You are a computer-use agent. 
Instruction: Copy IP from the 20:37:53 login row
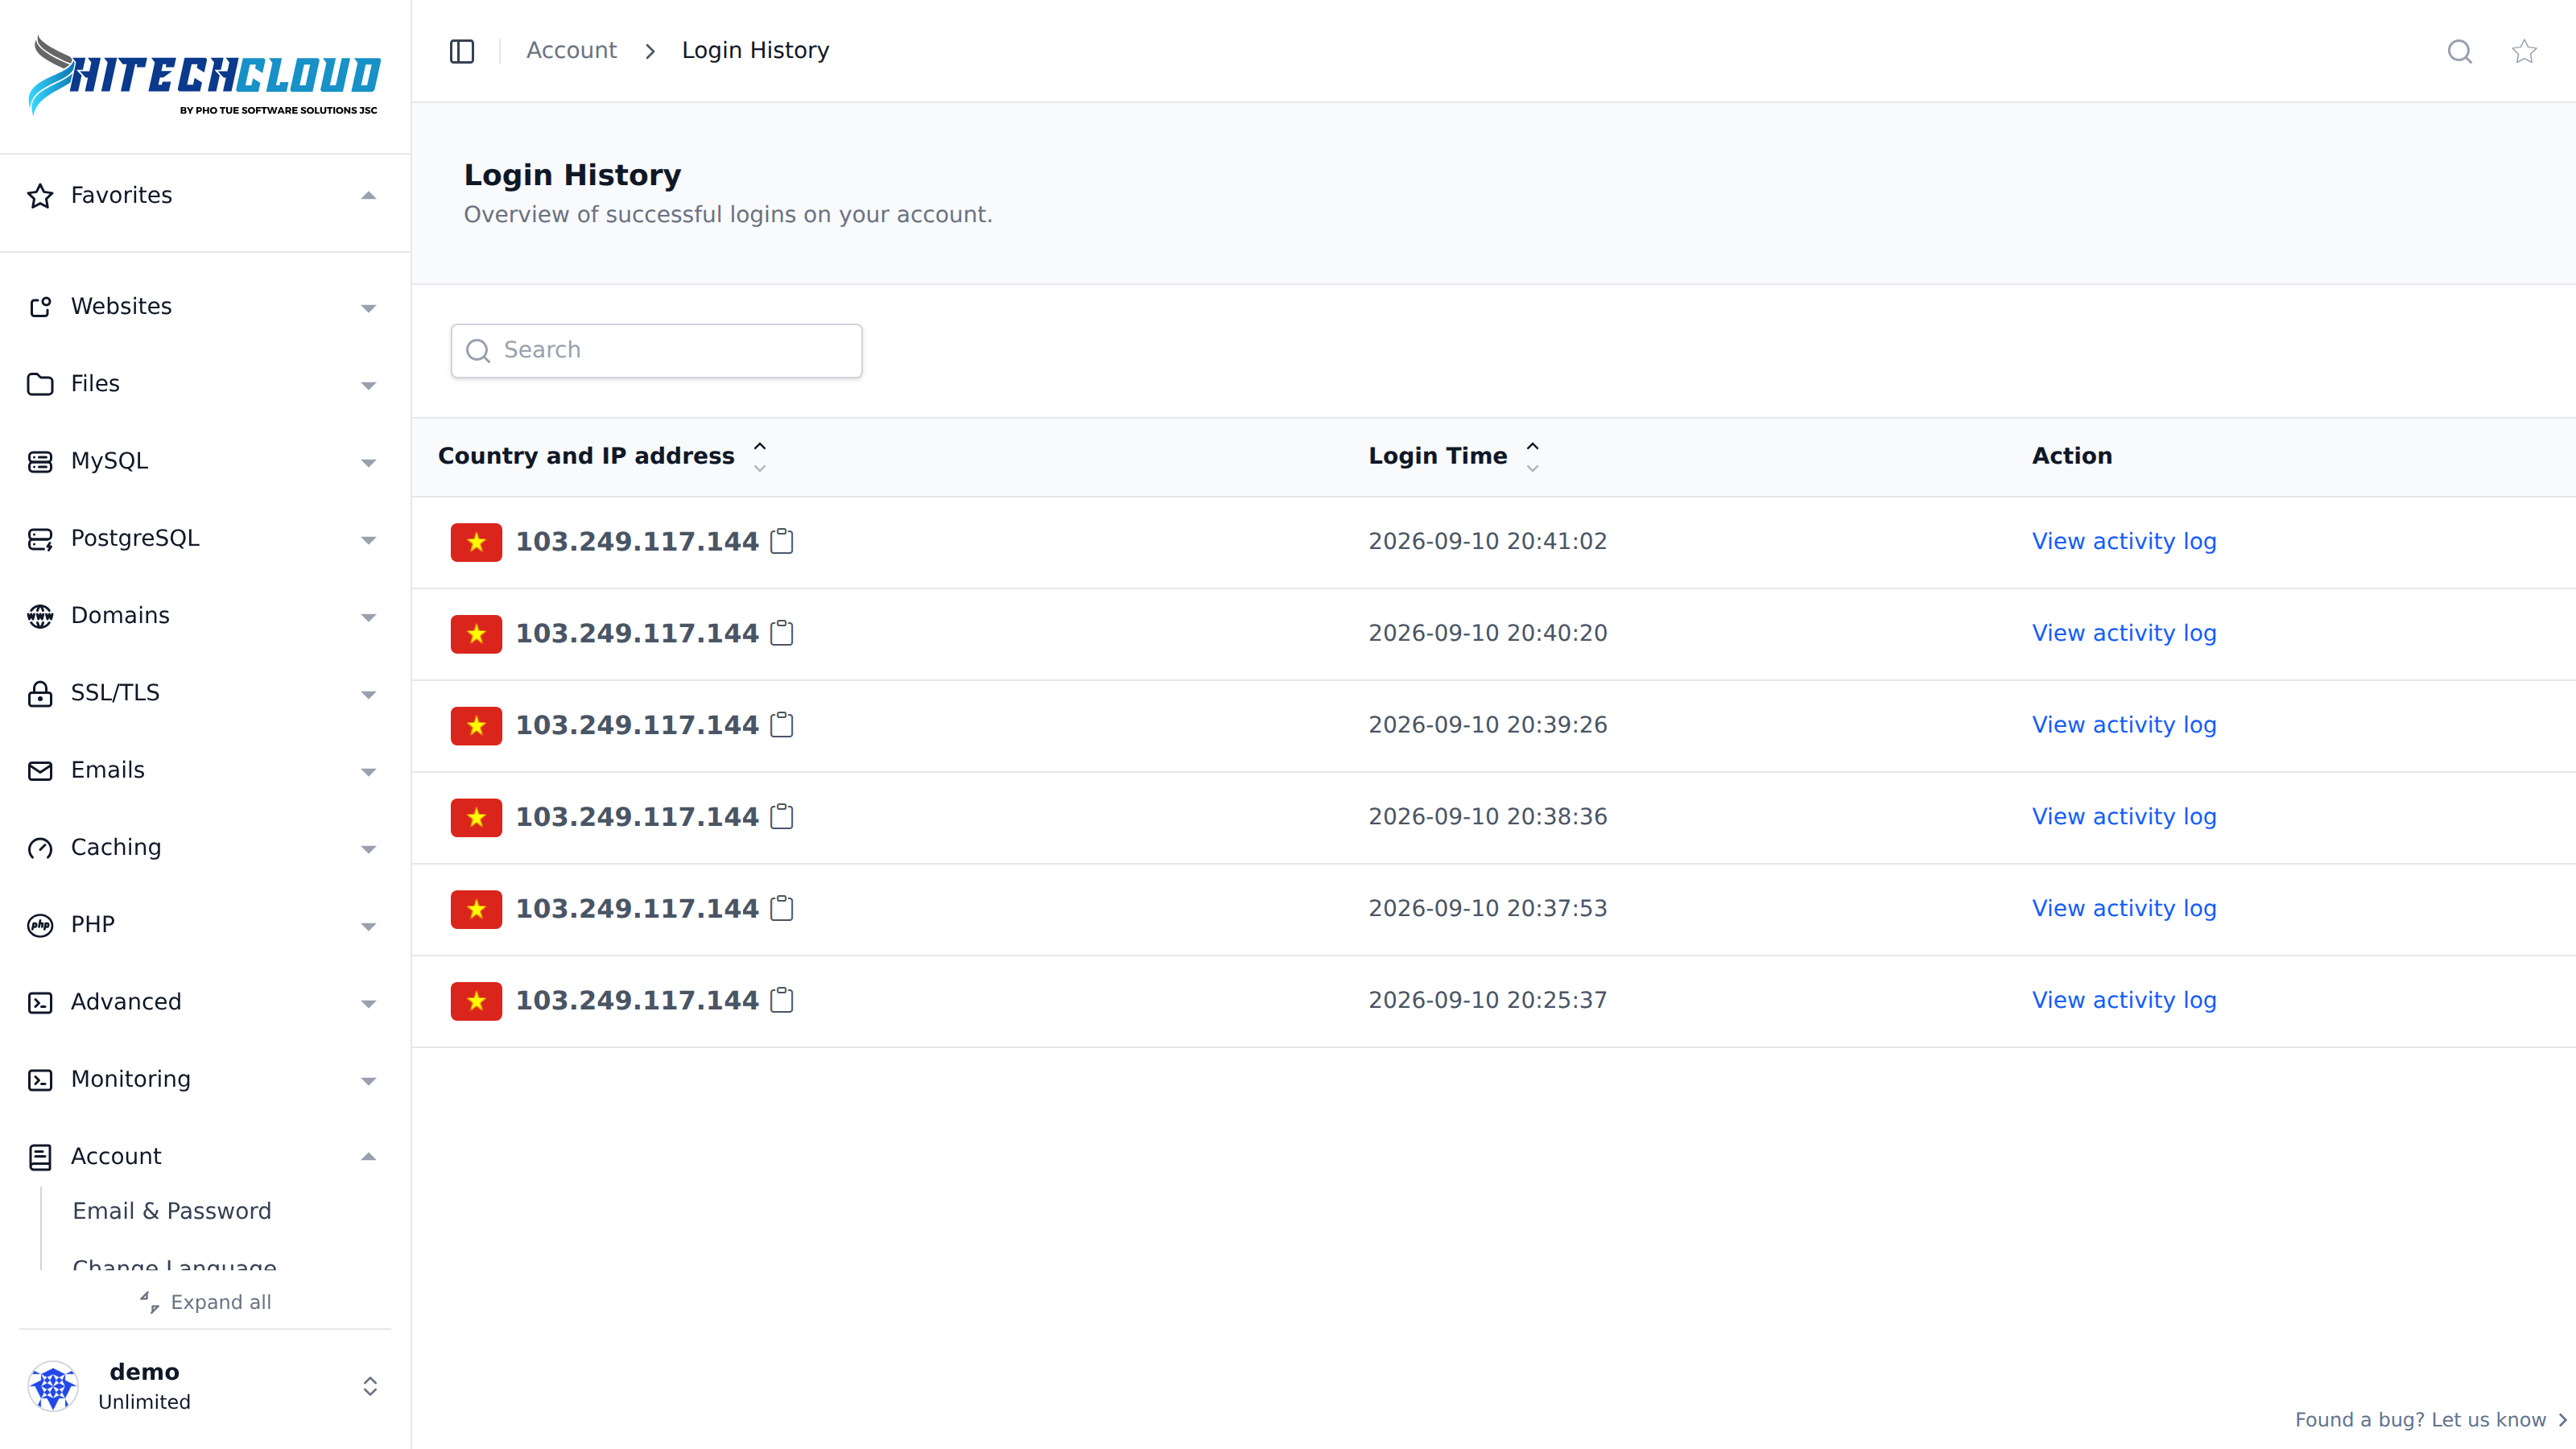click(x=782, y=908)
